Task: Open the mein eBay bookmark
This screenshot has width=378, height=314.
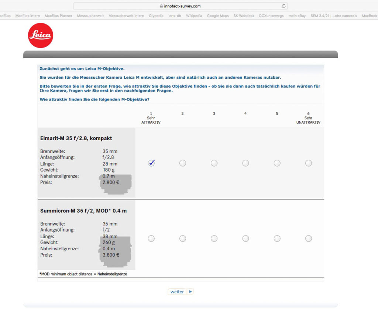Action: [297, 15]
